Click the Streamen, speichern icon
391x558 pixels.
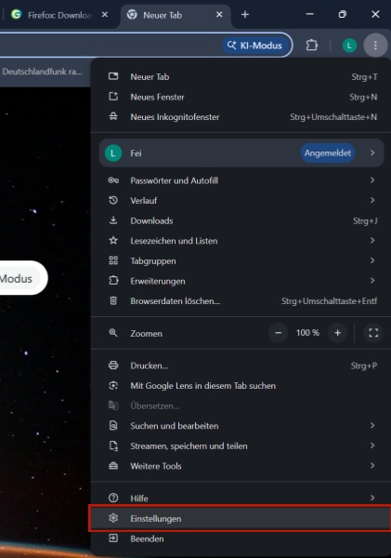(113, 445)
